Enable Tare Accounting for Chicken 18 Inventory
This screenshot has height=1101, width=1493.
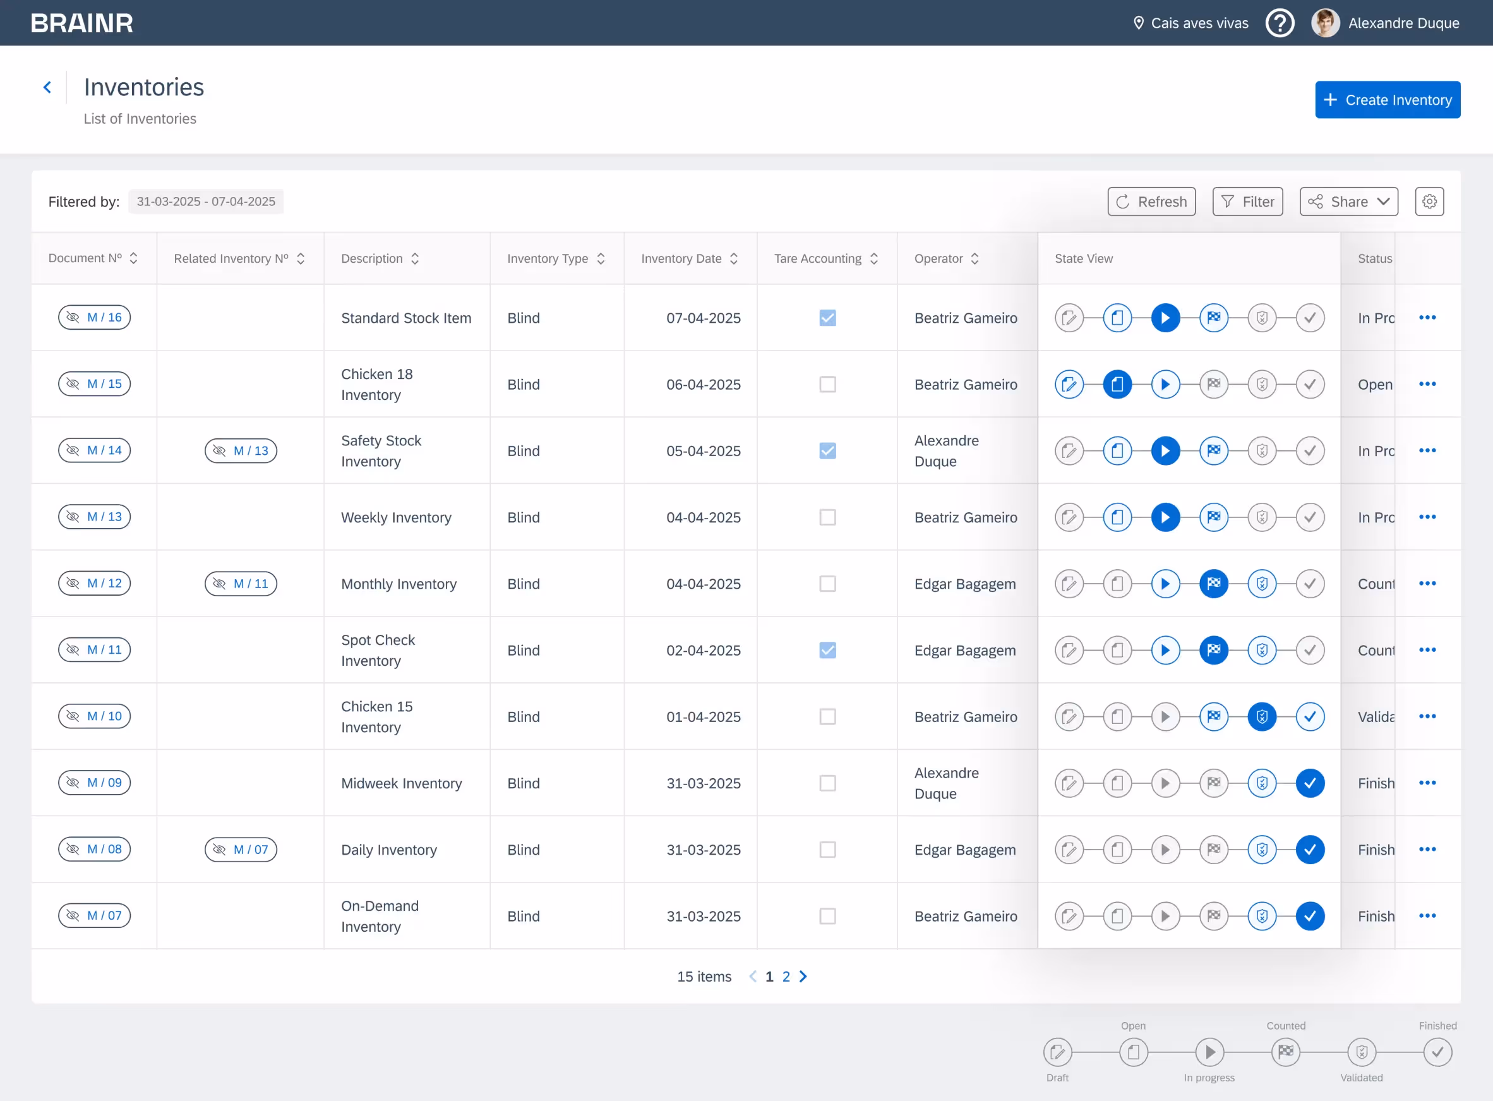827,385
